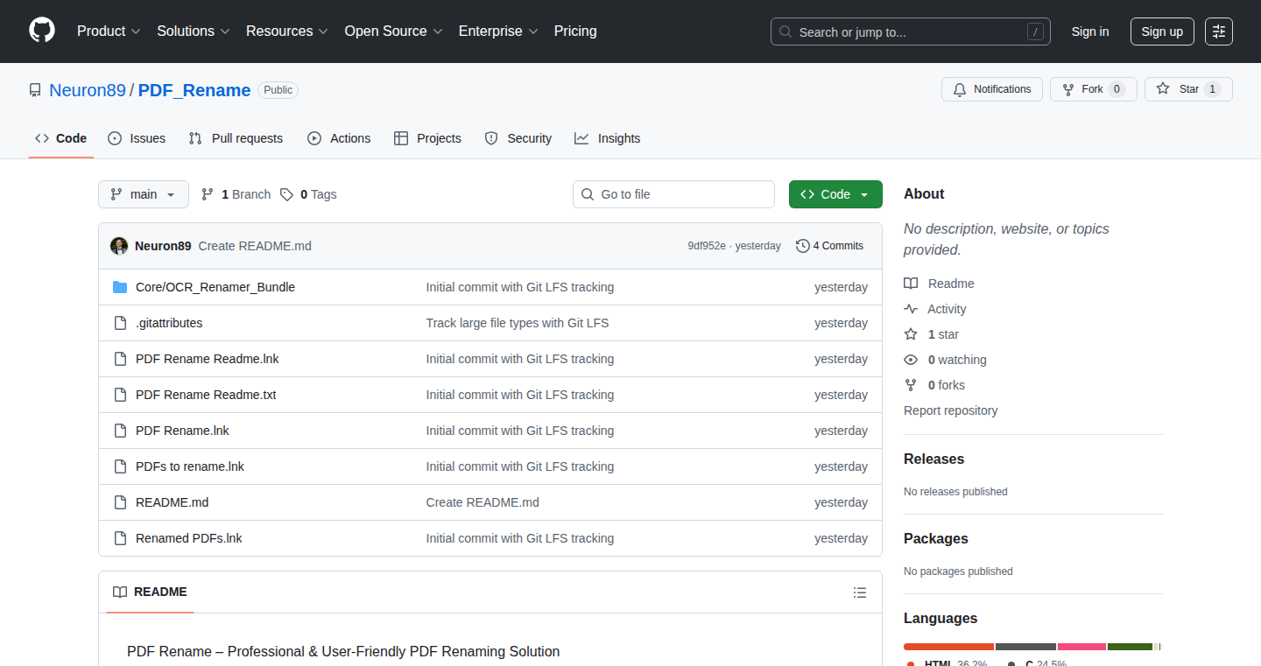Star the PDF_Rename repository
The height and width of the screenshot is (666, 1261).
(x=1188, y=89)
